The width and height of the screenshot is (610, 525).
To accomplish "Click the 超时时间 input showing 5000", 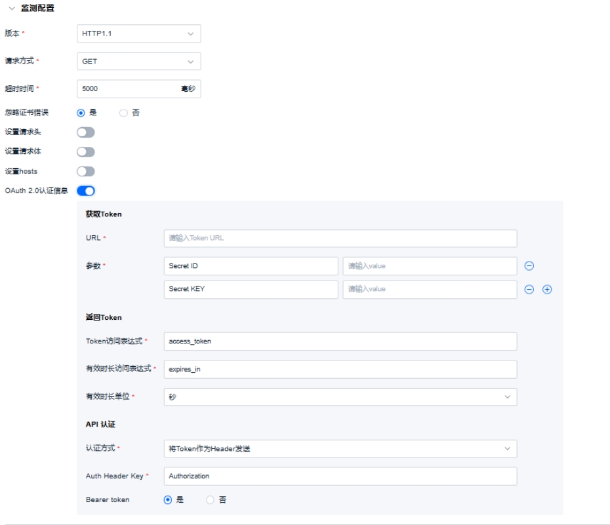I will point(128,89).
